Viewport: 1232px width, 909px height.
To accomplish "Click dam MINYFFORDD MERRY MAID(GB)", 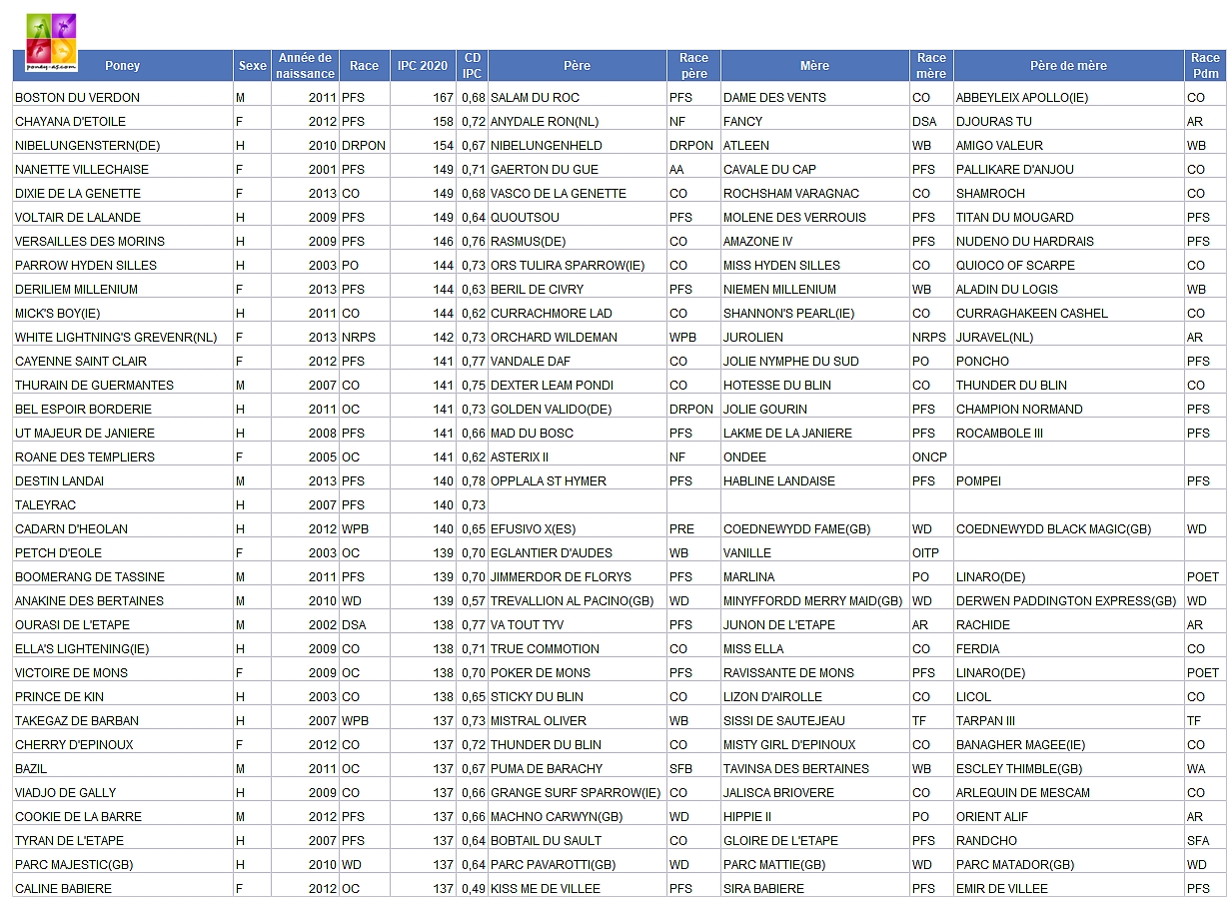I will (812, 601).
